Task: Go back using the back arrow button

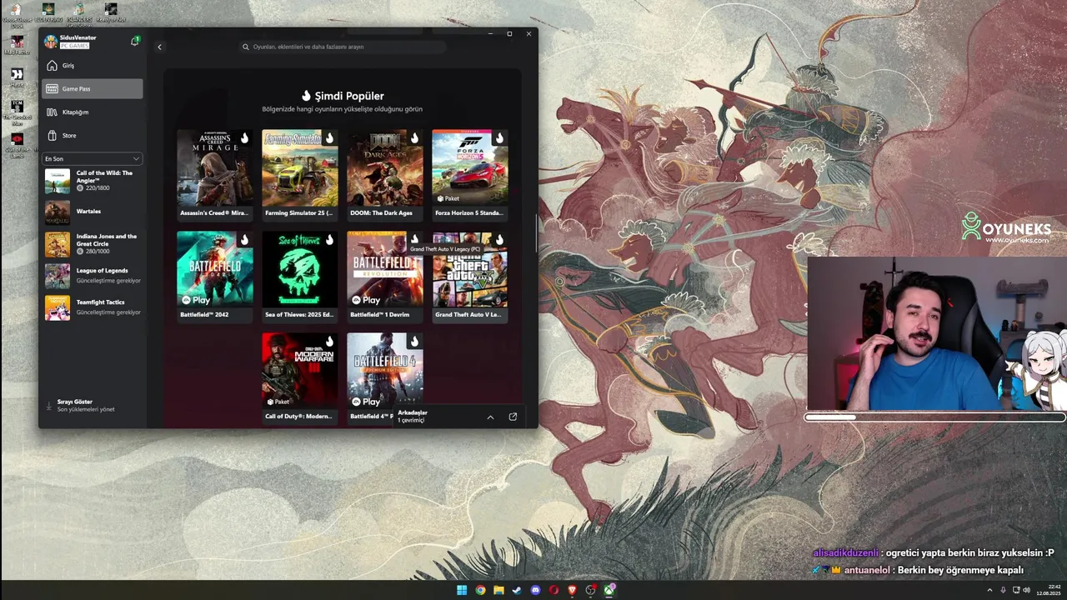Action: click(160, 47)
